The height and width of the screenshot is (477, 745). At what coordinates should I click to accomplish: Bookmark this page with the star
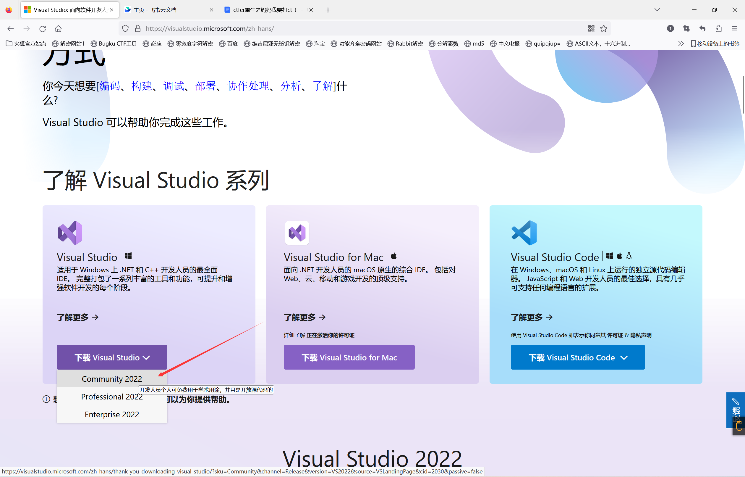click(x=604, y=28)
